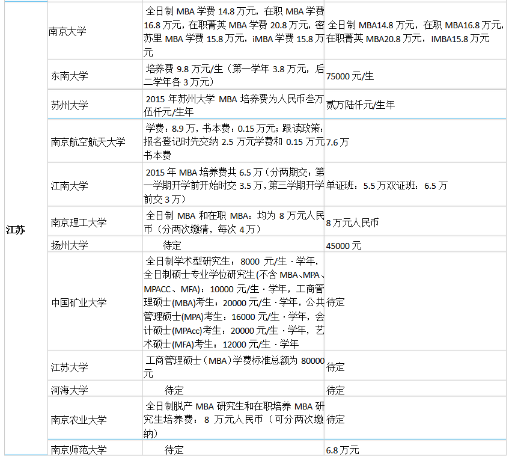The height and width of the screenshot is (457, 509).
Task: Click the 培养费 9.8 万元/生 cell
Action: coord(233,75)
